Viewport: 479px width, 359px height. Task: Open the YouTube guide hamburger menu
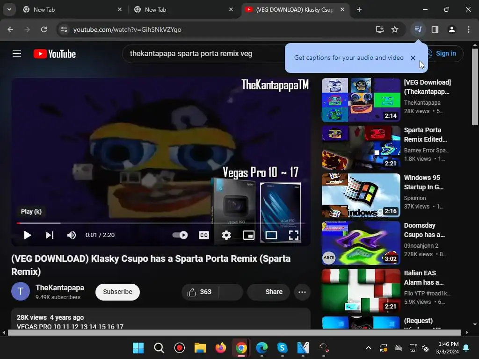click(x=17, y=54)
